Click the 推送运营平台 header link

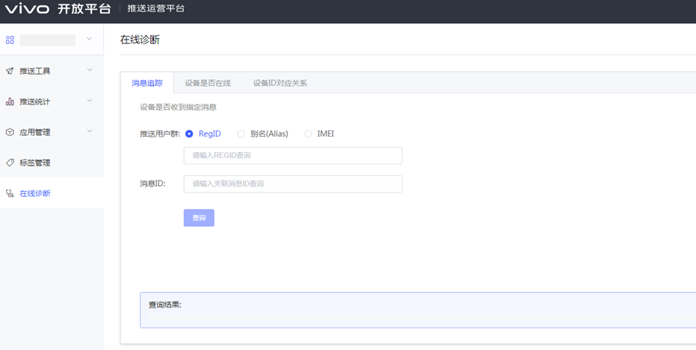(155, 8)
